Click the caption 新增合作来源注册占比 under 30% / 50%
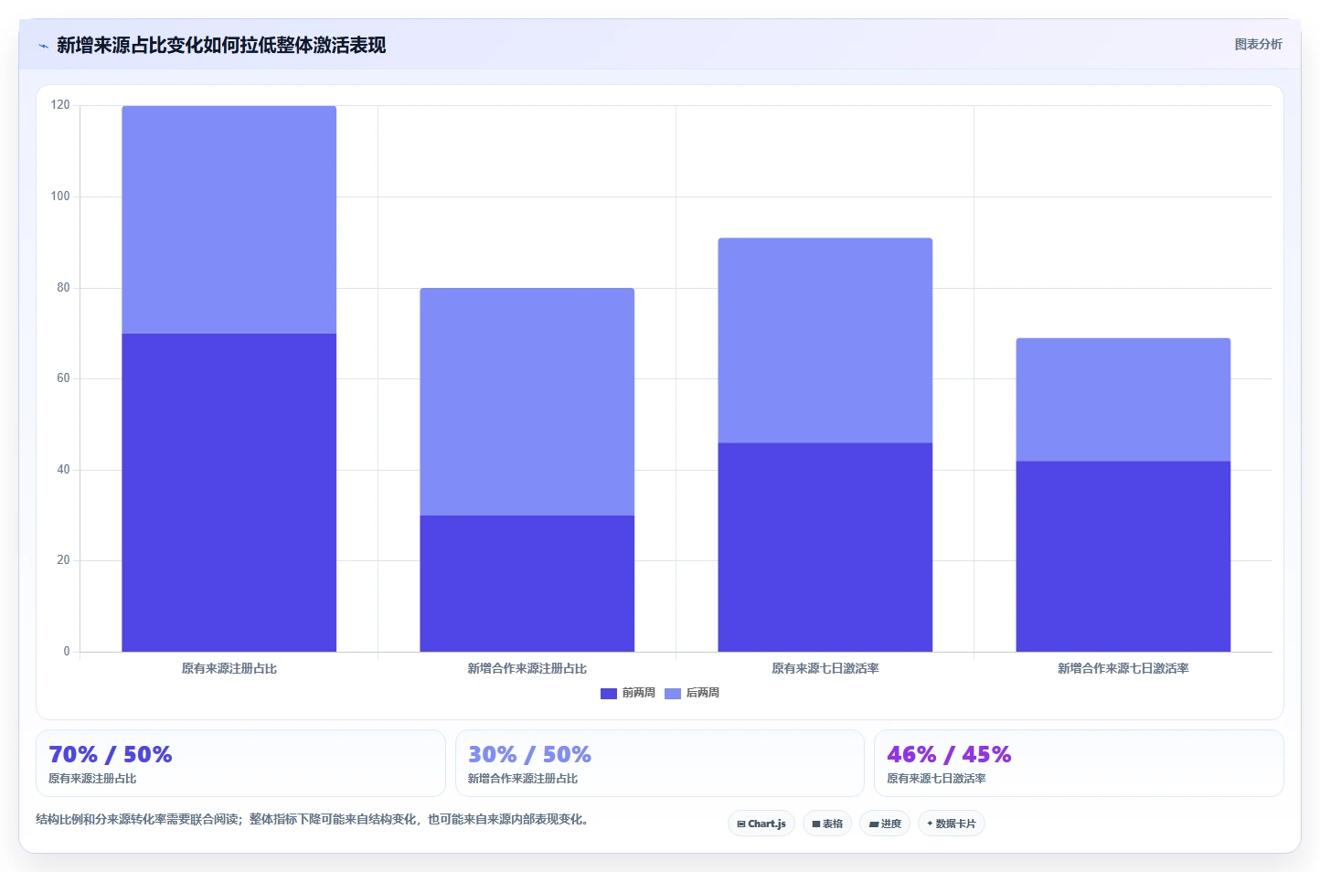The image size is (1320, 872). pos(523,779)
